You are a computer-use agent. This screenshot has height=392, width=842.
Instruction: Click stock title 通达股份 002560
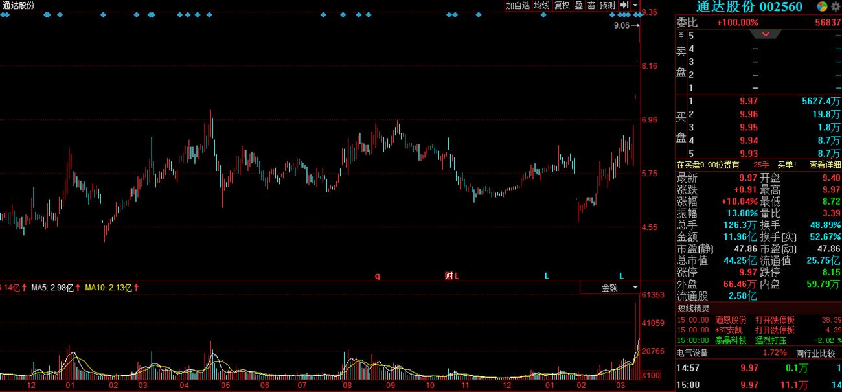tap(749, 6)
